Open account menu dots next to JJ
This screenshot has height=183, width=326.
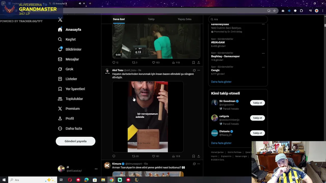tap(96, 169)
